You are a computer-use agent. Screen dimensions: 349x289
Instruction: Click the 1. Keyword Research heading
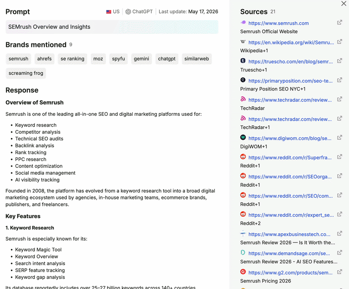click(30, 228)
